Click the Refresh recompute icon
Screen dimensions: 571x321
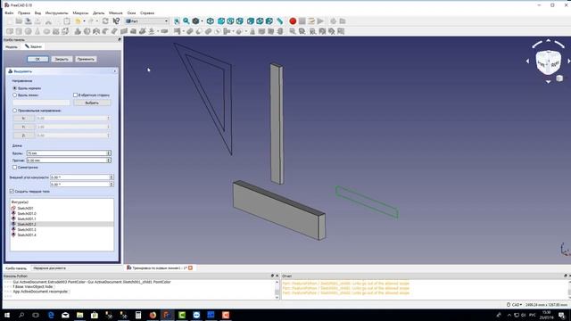point(105,21)
